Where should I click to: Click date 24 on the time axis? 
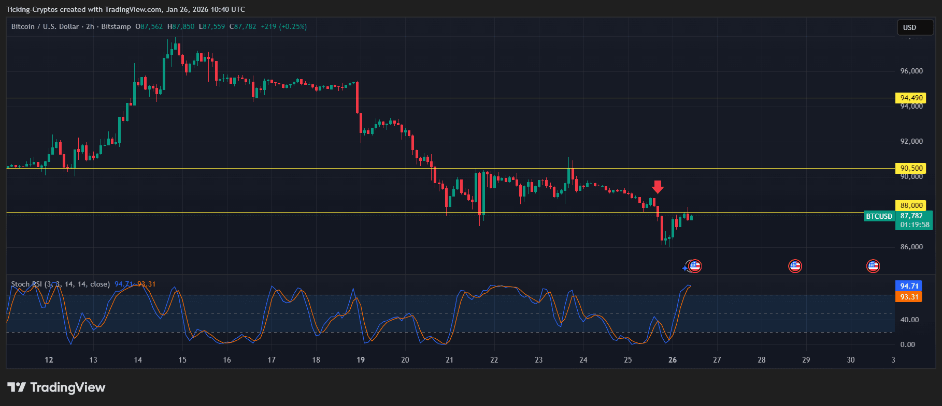coord(583,360)
